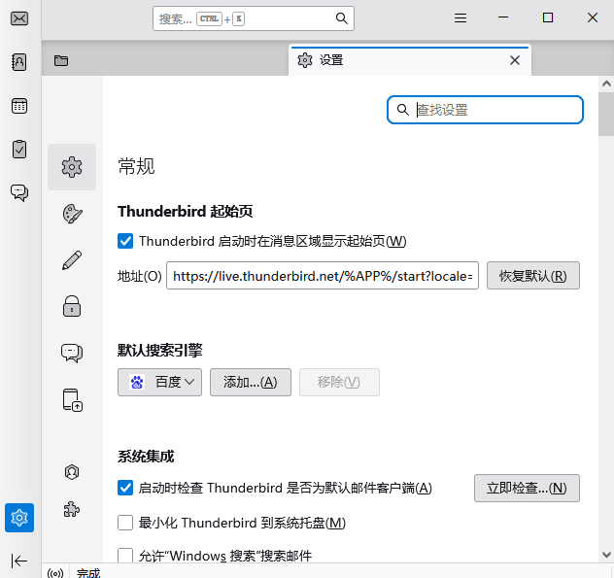Open the Privacy & Security lock category

point(72,306)
